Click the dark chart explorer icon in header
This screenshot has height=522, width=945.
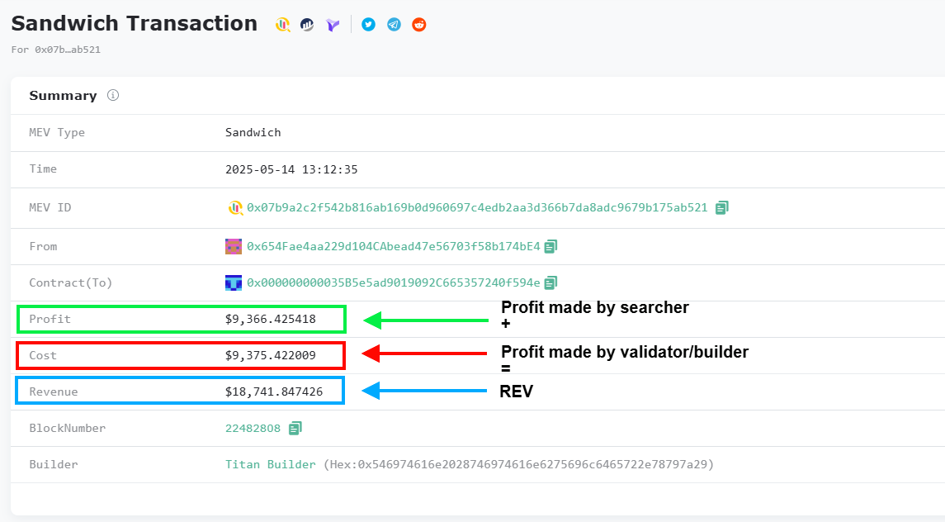click(x=307, y=25)
